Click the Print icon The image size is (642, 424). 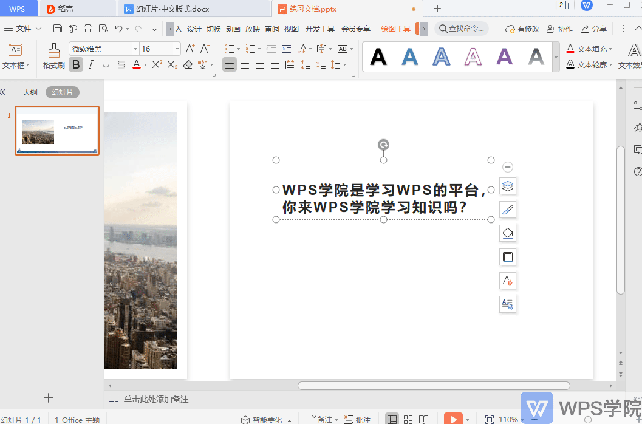coord(88,29)
